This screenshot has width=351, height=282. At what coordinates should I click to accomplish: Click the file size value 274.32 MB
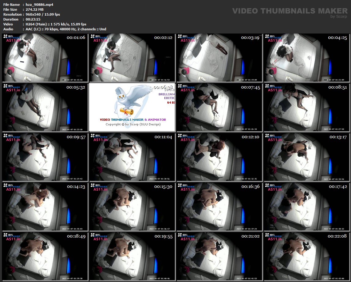(35, 10)
